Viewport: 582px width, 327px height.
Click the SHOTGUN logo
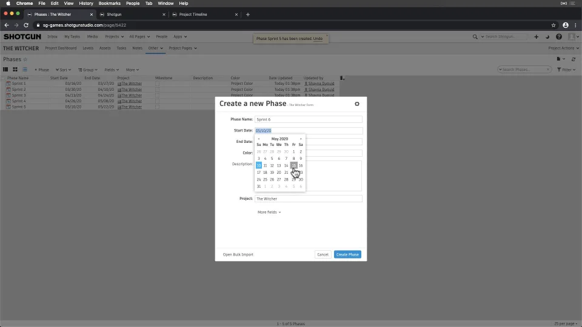22,37
